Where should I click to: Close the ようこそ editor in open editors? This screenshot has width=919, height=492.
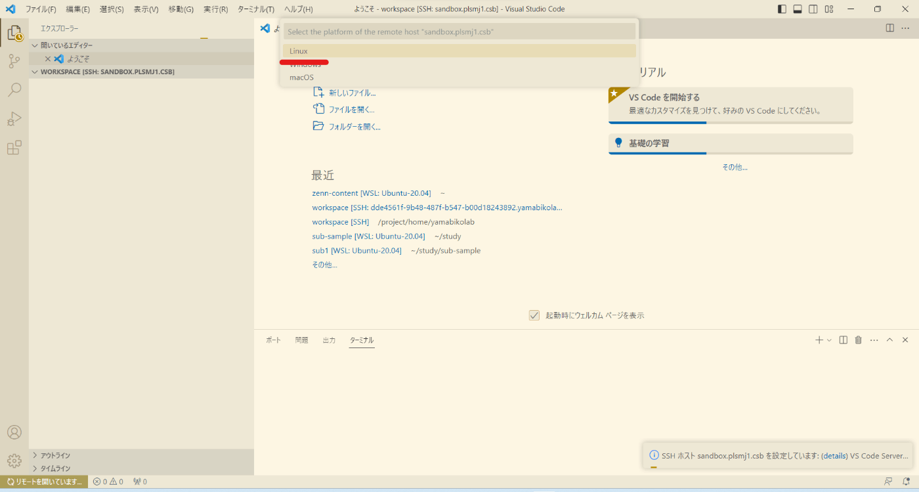click(x=47, y=58)
